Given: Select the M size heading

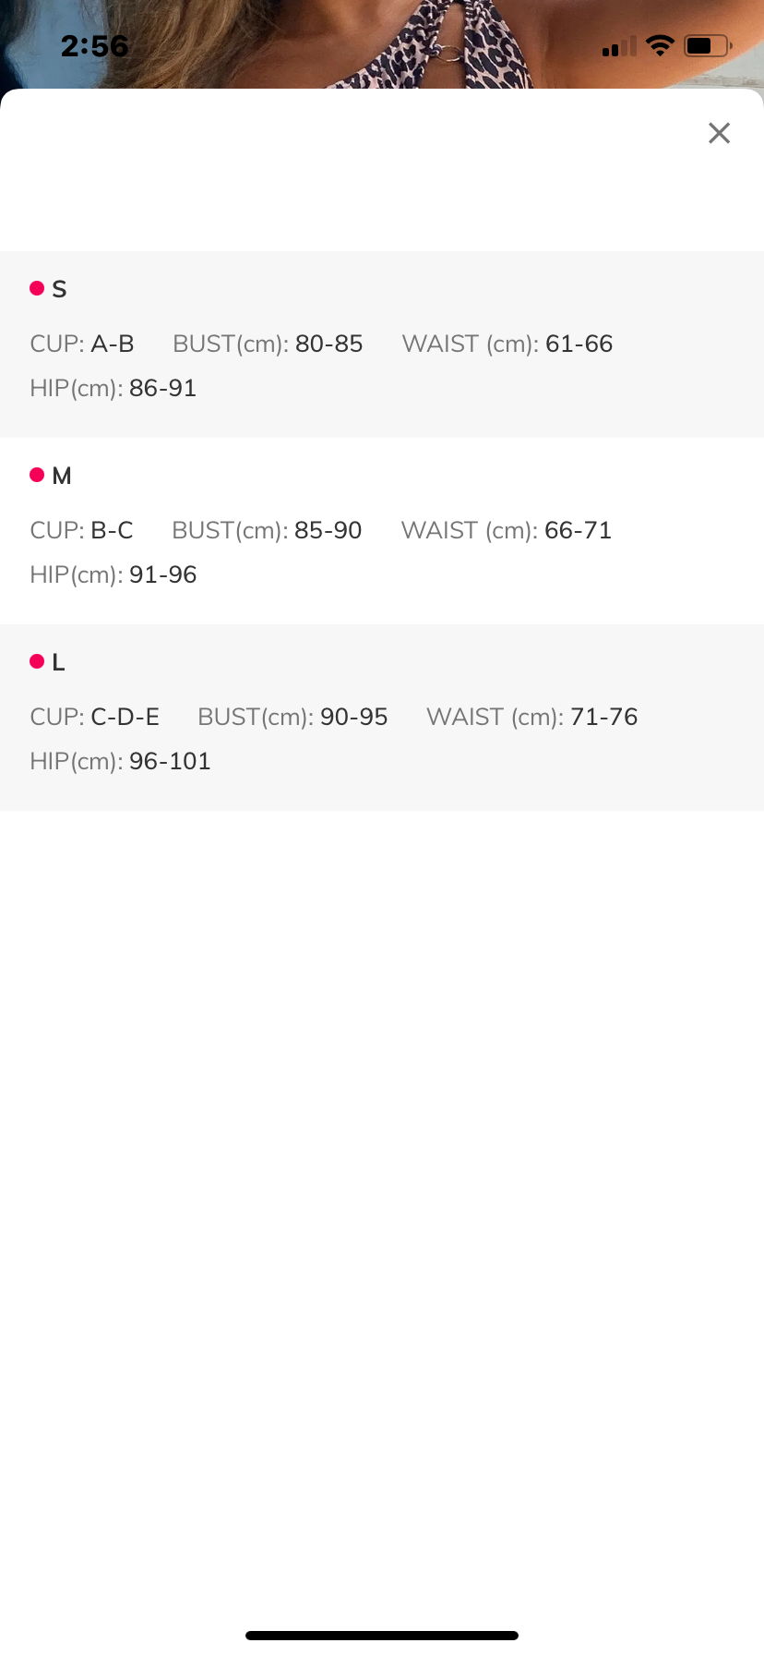Looking at the screenshot, I should coord(62,476).
